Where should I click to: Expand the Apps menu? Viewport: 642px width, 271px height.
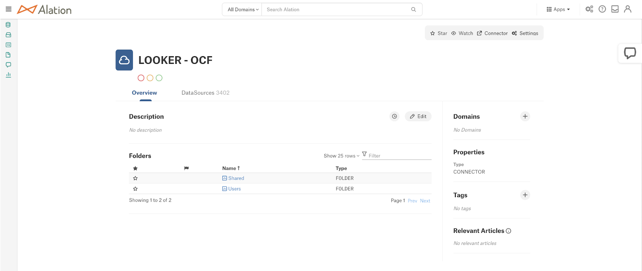click(558, 10)
